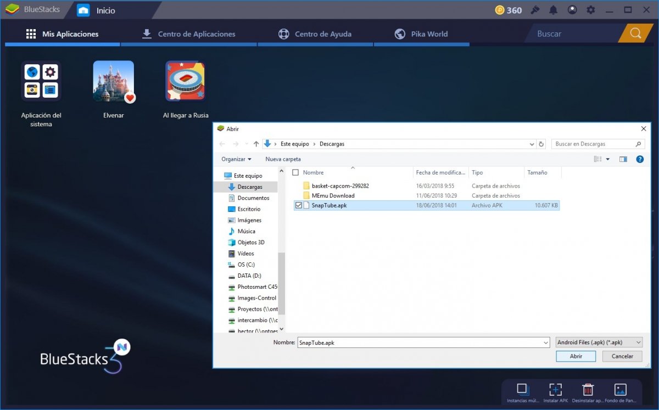Click the orange search magnifier button
659x410 pixels.
[x=635, y=33]
